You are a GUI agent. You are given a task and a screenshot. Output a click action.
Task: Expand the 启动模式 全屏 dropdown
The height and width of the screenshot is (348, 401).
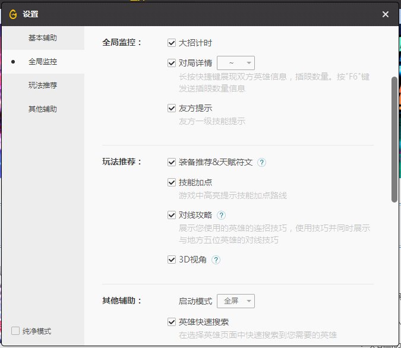[236, 301]
